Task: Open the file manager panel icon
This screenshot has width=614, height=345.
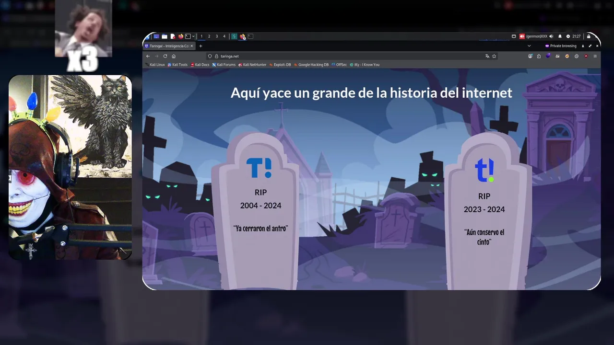Action: pos(165,36)
